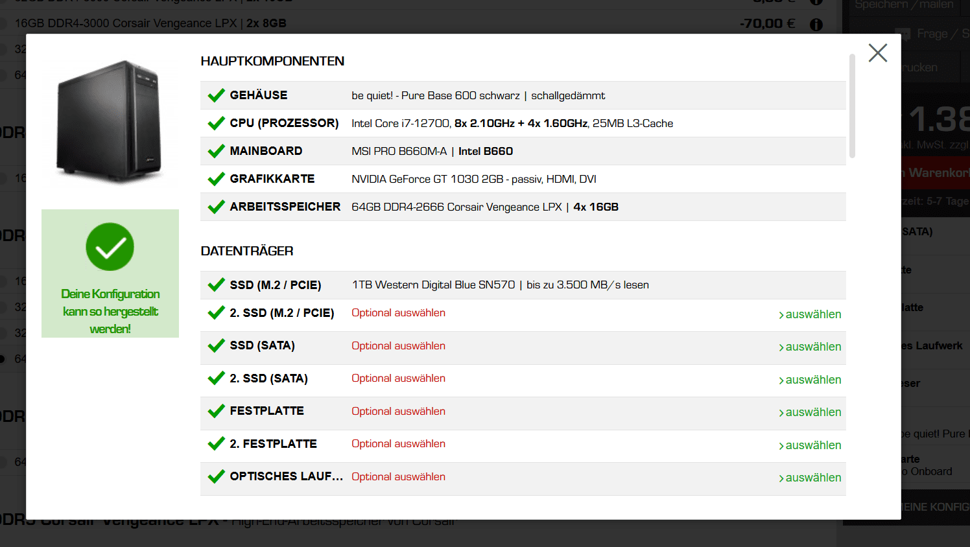
Task: Click 'Optional auswählen' in 2. SSD (M.2 / PCIE) row
Action: pyautogui.click(x=398, y=312)
